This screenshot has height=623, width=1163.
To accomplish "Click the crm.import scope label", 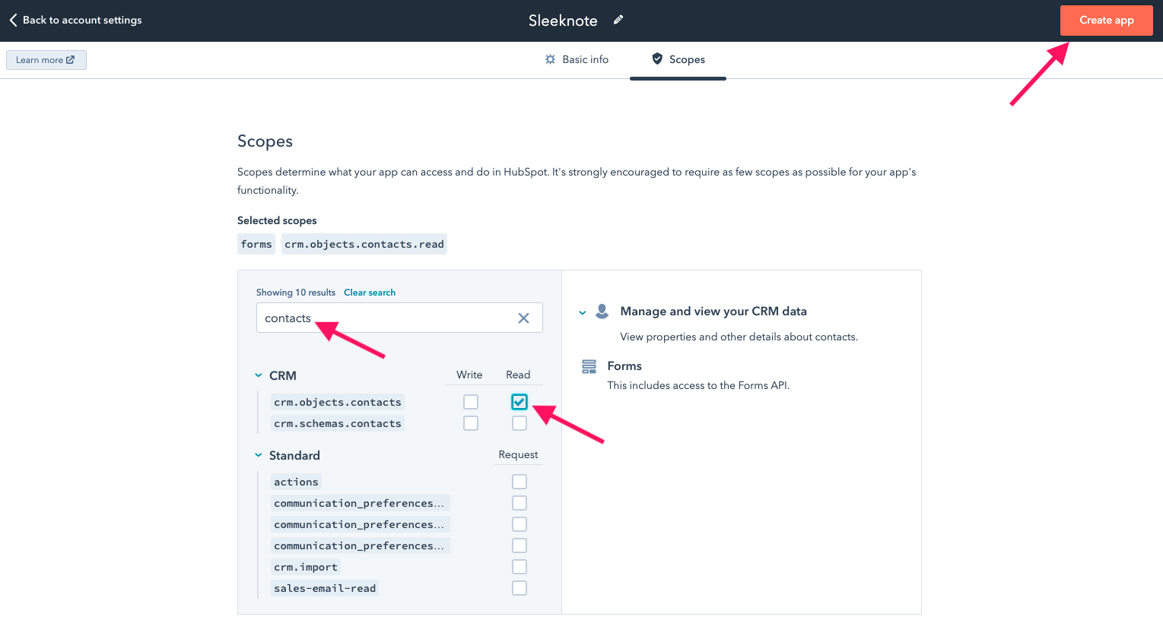I will [x=306, y=567].
